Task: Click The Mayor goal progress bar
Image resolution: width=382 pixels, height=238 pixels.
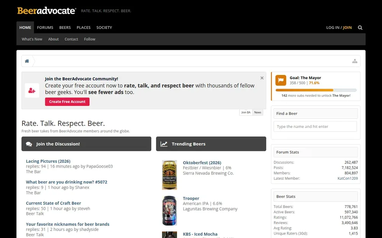Action: (x=316, y=90)
